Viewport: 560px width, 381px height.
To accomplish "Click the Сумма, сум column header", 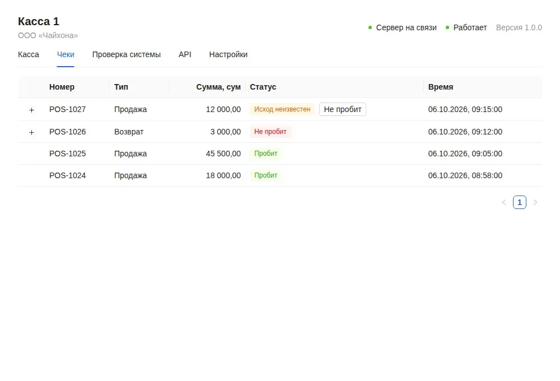I will [x=218, y=87].
